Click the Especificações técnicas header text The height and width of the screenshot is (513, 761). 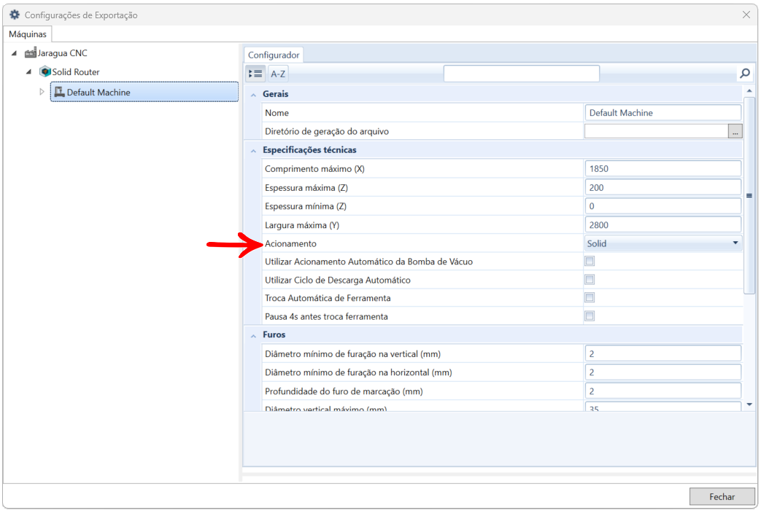pos(309,150)
